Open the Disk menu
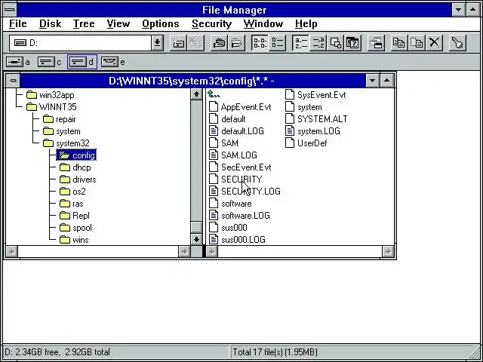Image resolution: width=483 pixels, height=362 pixels. click(51, 24)
